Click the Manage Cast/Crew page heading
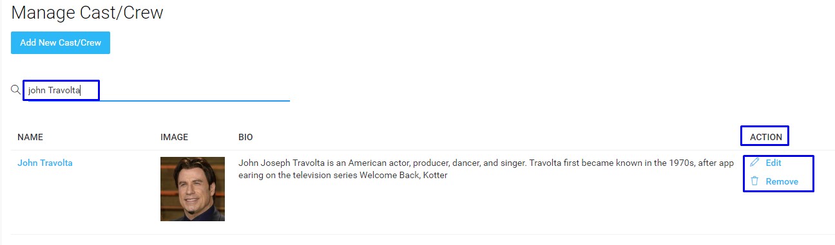Image resolution: width=835 pixels, height=245 pixels. click(87, 12)
